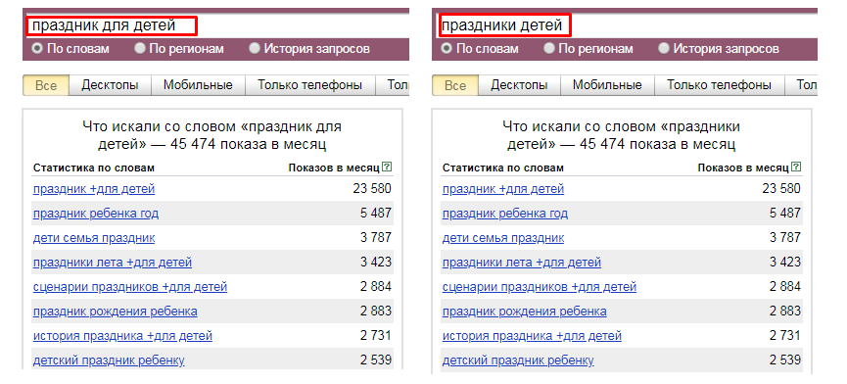Open 'Только телефоны' tab in right panel
The height and width of the screenshot is (384, 847).
click(719, 85)
